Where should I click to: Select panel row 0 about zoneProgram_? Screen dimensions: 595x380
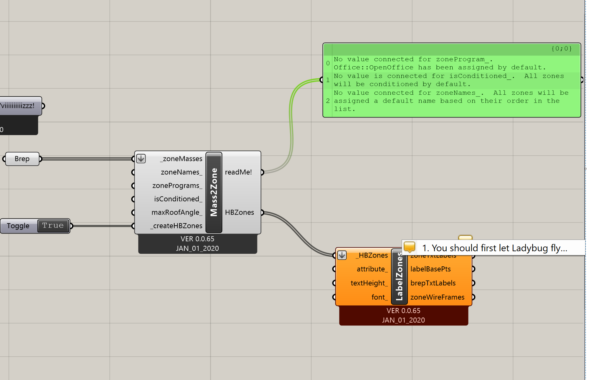click(452, 63)
